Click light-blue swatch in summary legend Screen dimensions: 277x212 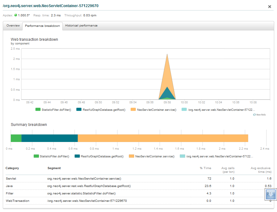[183, 156]
